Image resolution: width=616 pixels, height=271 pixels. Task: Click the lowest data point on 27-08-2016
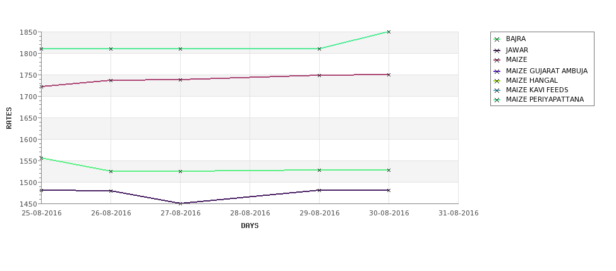(x=180, y=203)
